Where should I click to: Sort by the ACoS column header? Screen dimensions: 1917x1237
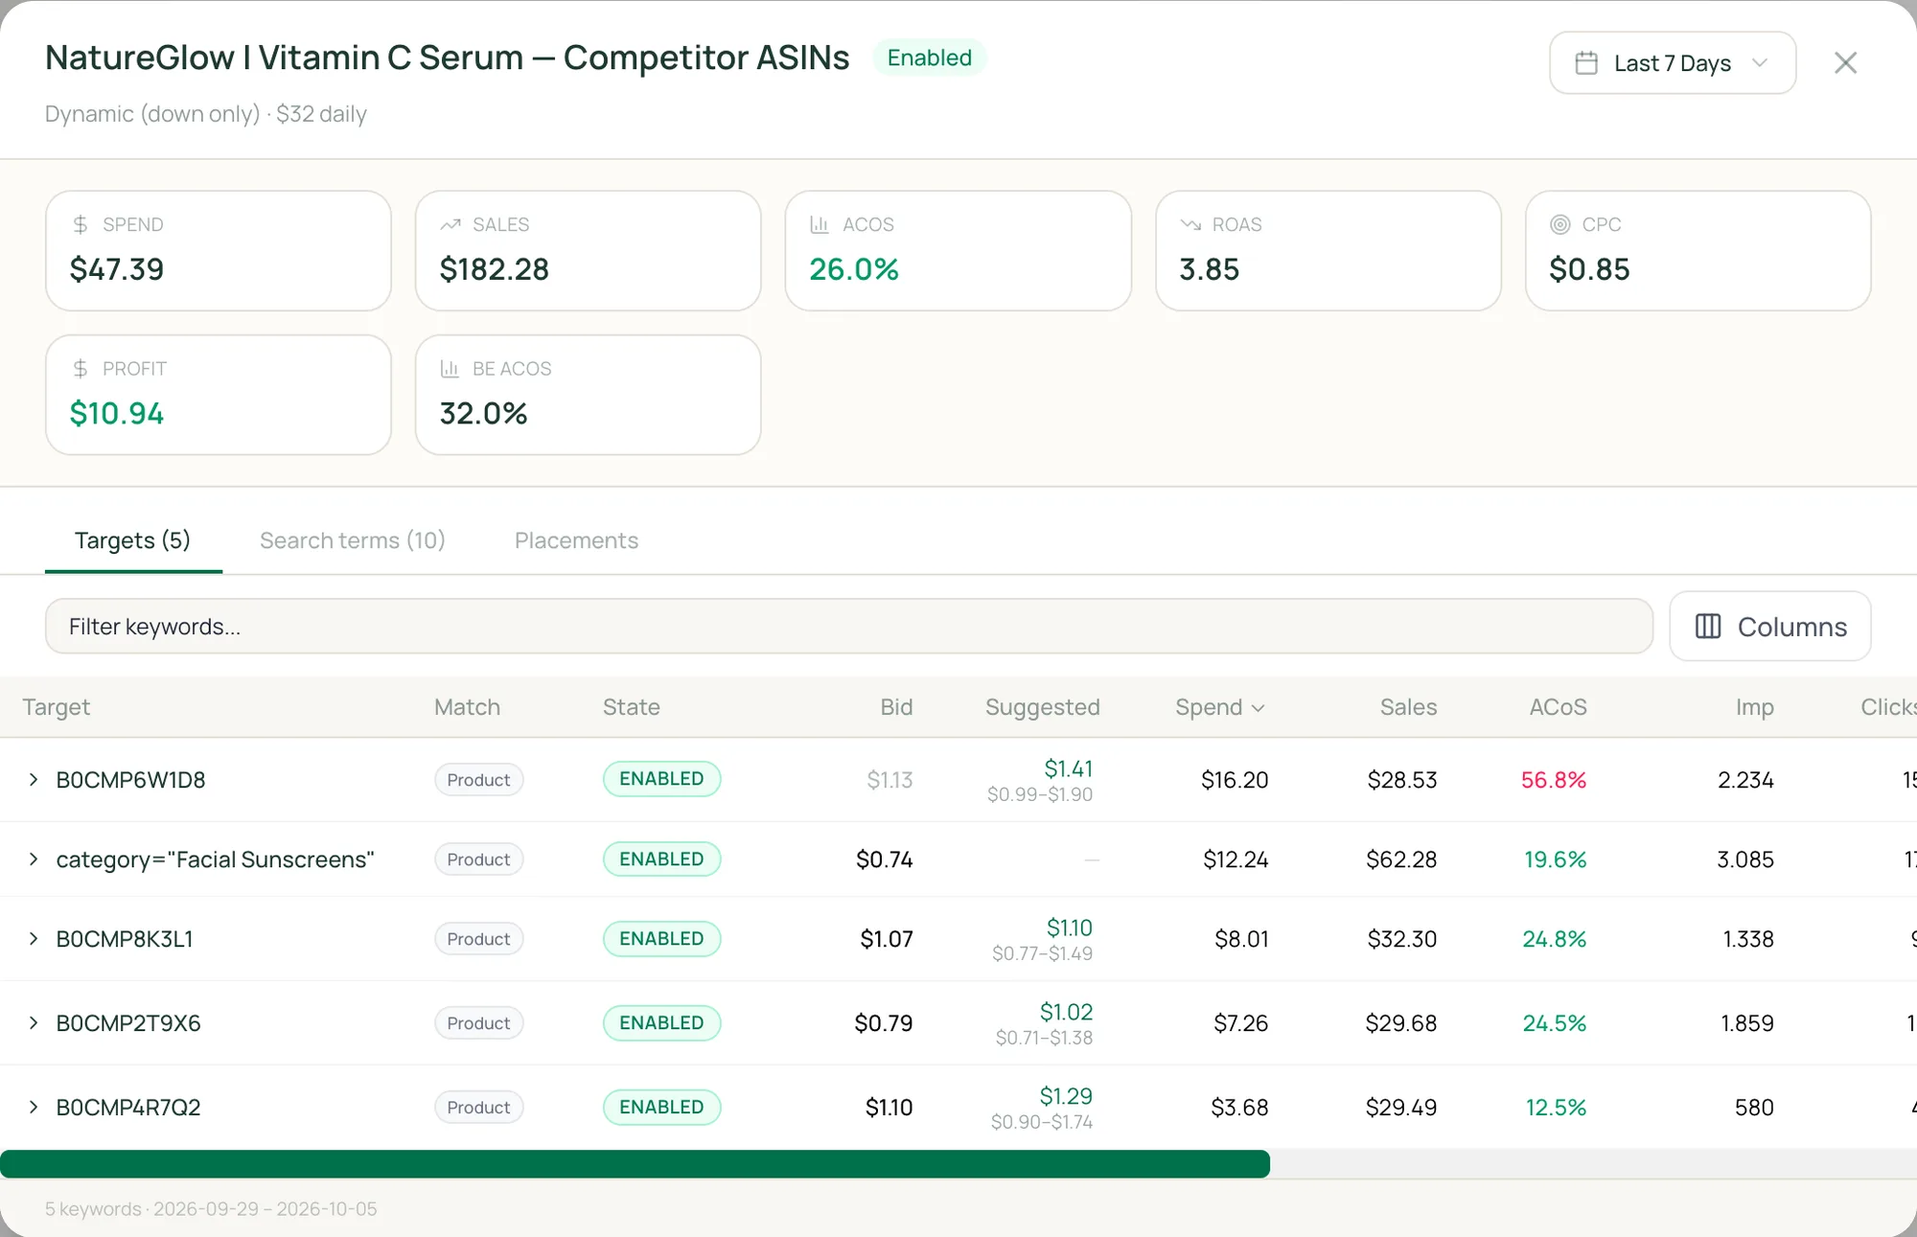1558,707
